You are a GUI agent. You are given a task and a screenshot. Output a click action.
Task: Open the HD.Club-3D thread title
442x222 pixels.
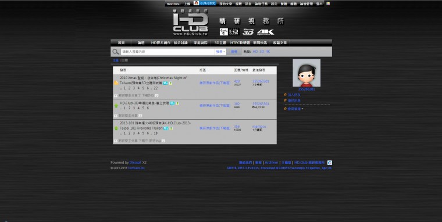(x=144, y=103)
